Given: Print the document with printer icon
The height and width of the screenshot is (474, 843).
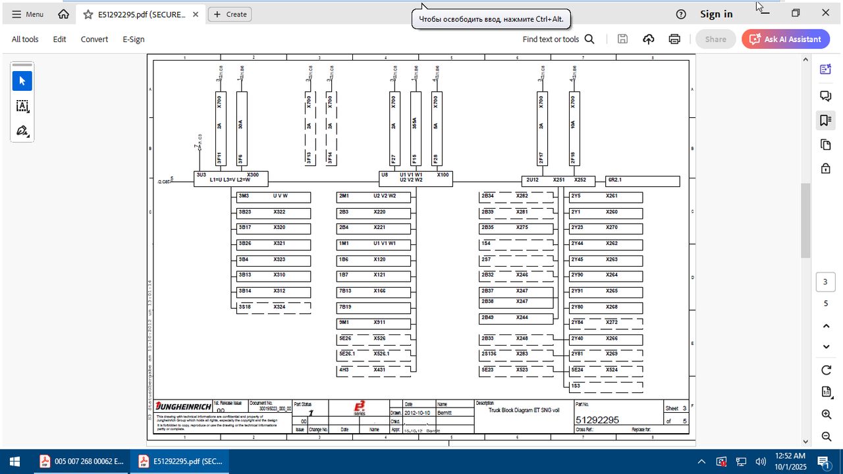Looking at the screenshot, I should tap(674, 39).
